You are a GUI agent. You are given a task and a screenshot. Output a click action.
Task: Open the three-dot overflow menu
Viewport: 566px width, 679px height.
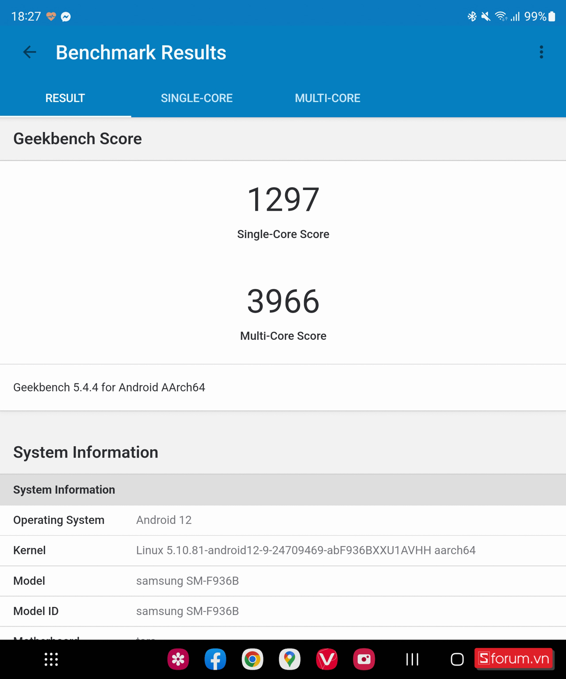coord(541,52)
